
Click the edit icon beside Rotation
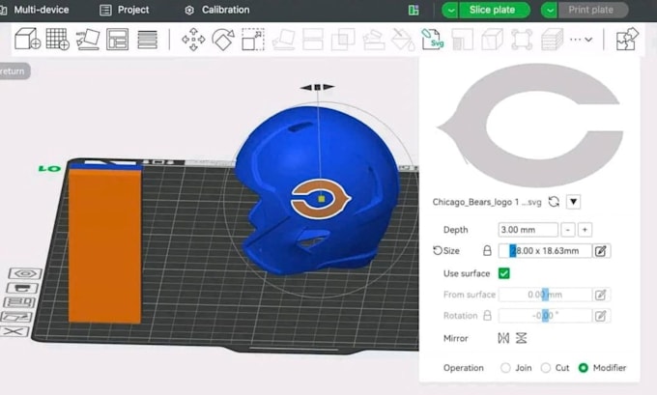(x=601, y=316)
